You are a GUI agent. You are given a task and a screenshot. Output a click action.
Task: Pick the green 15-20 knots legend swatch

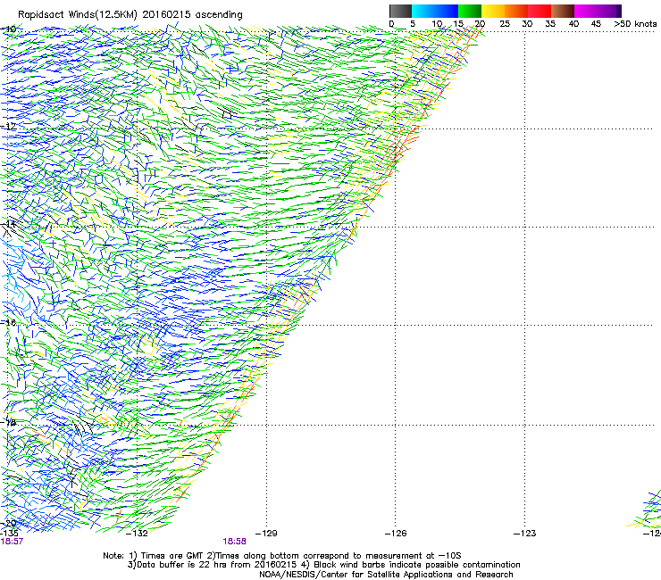click(470, 11)
